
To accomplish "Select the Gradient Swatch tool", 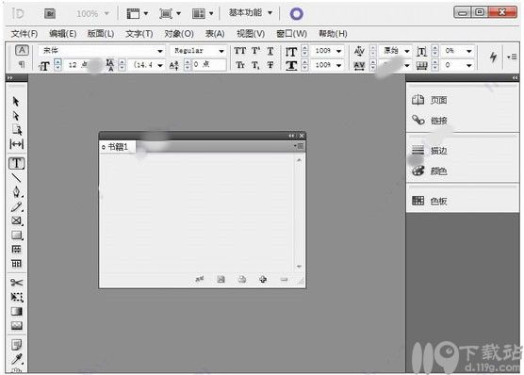I will [x=16, y=312].
